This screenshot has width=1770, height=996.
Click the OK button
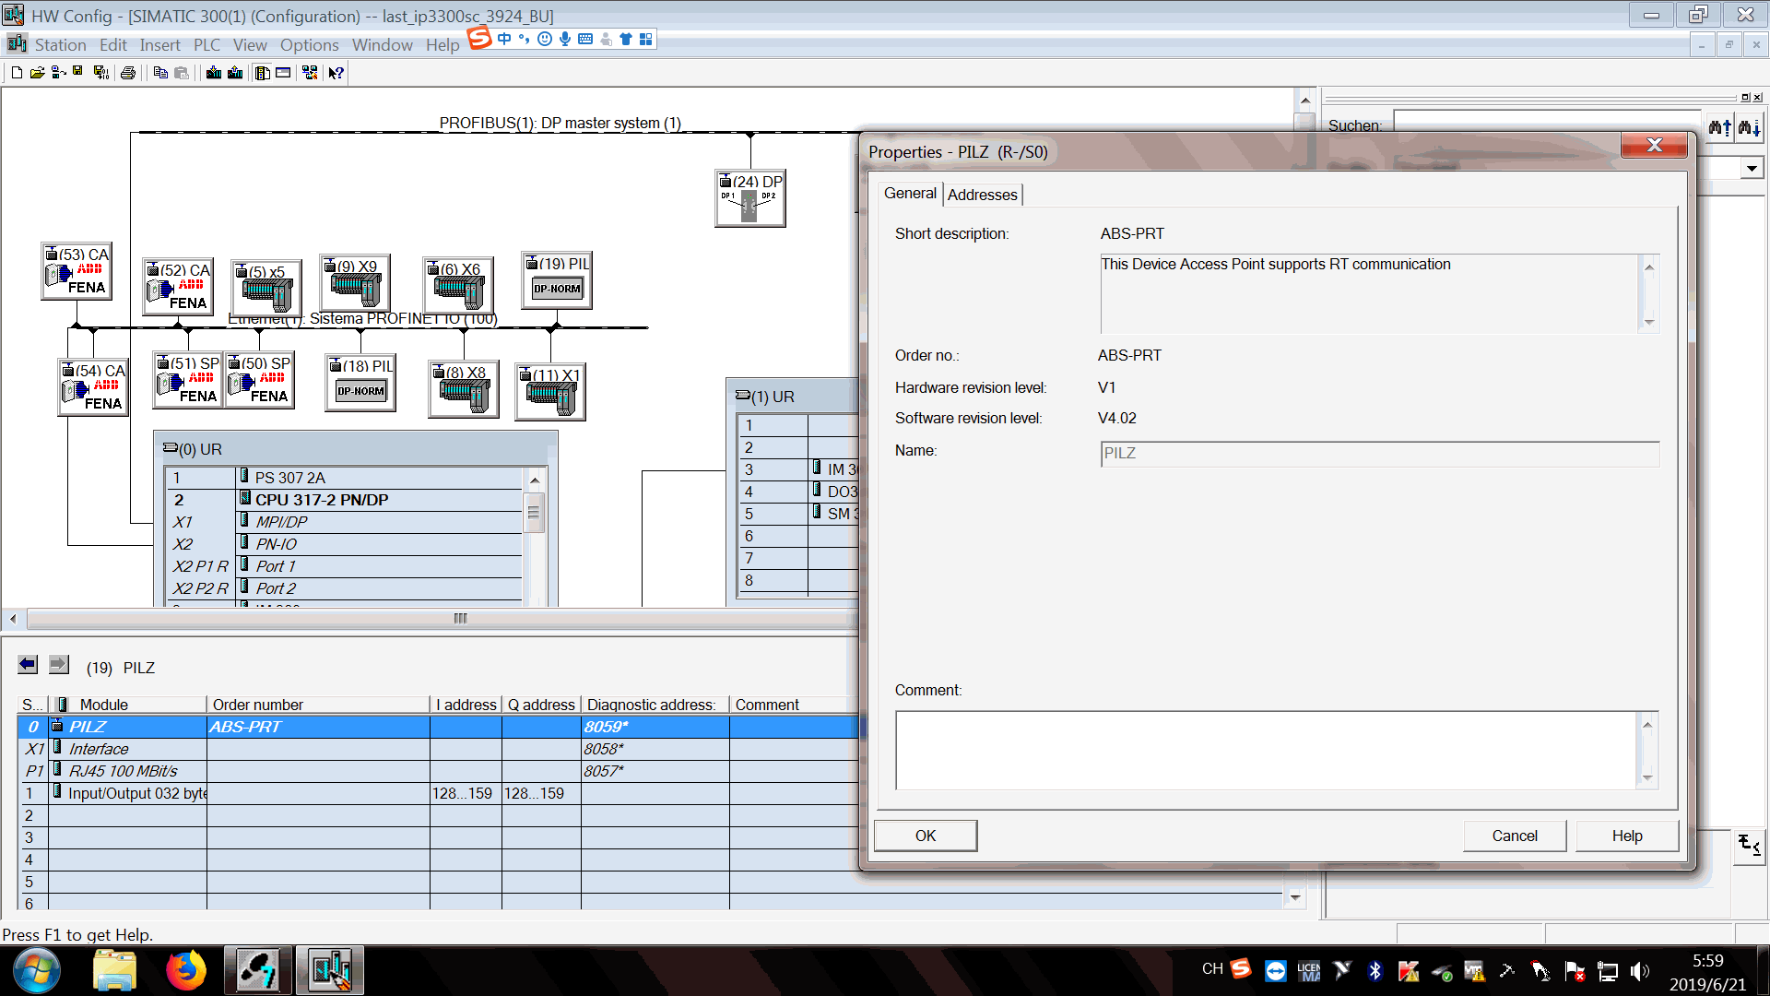tap(925, 836)
